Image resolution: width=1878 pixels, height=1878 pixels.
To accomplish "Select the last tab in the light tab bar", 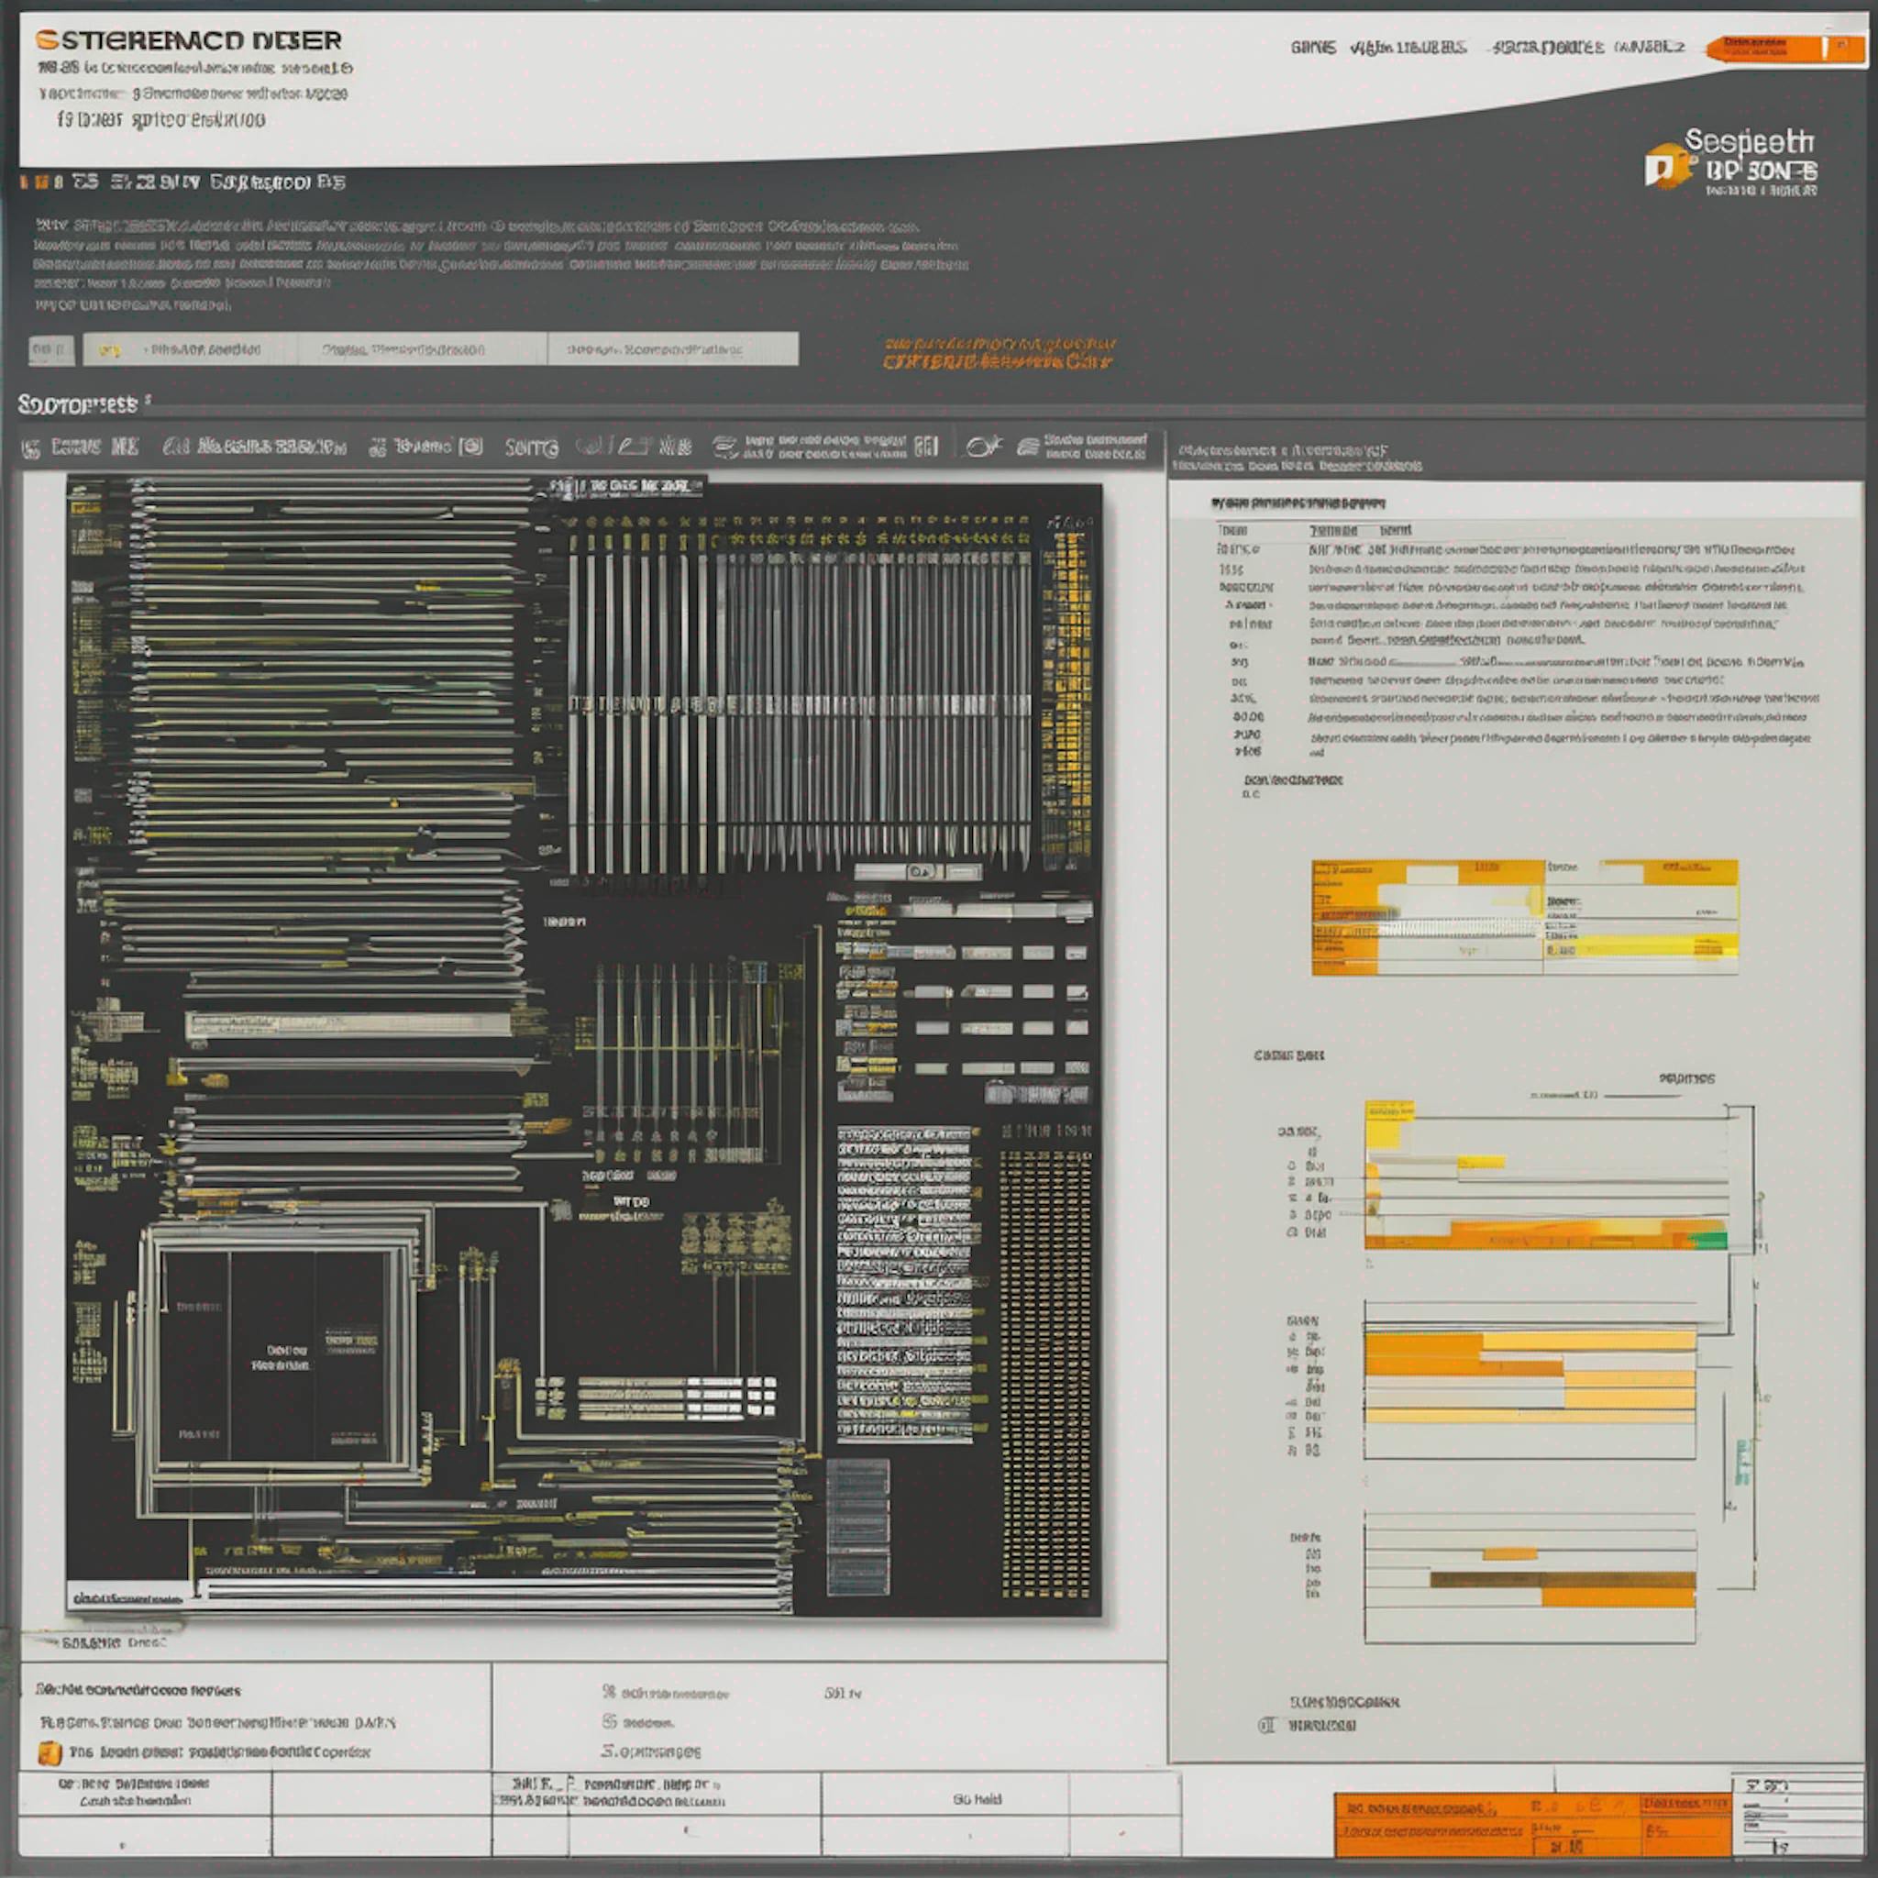I will [x=674, y=349].
